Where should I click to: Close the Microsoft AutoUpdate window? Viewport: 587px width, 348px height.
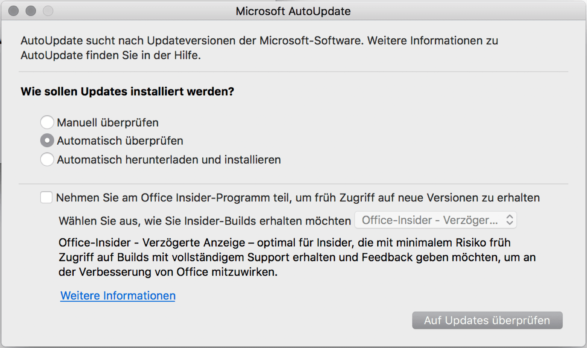[14, 11]
